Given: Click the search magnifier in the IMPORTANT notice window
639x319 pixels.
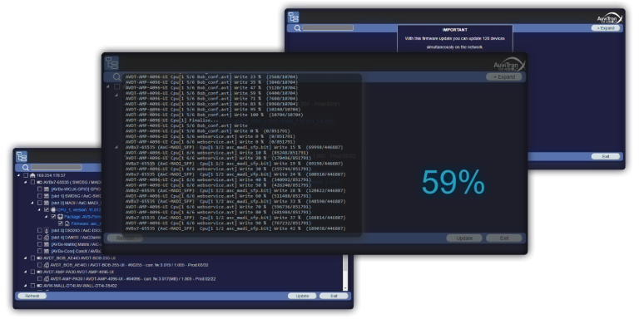Looking at the screenshot, I should point(298,28).
